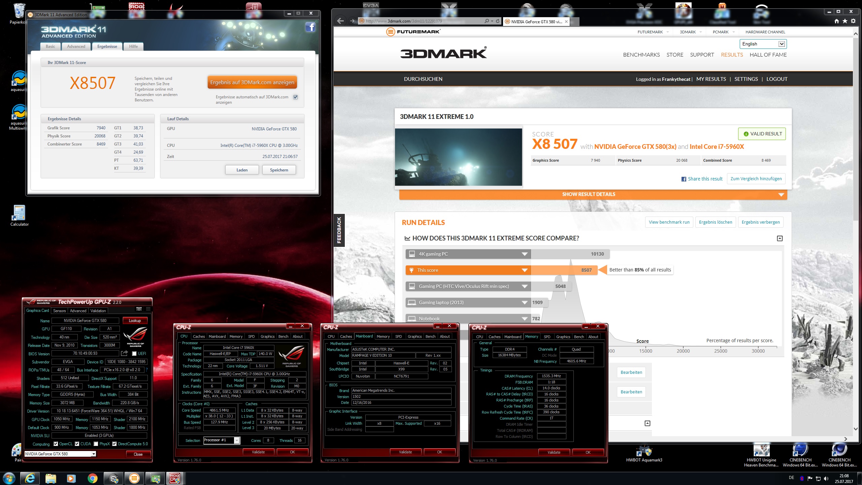Click Ergebnis auf 3DMark.com anzeigen button
Viewport: 862px width, 485px height.
252,83
